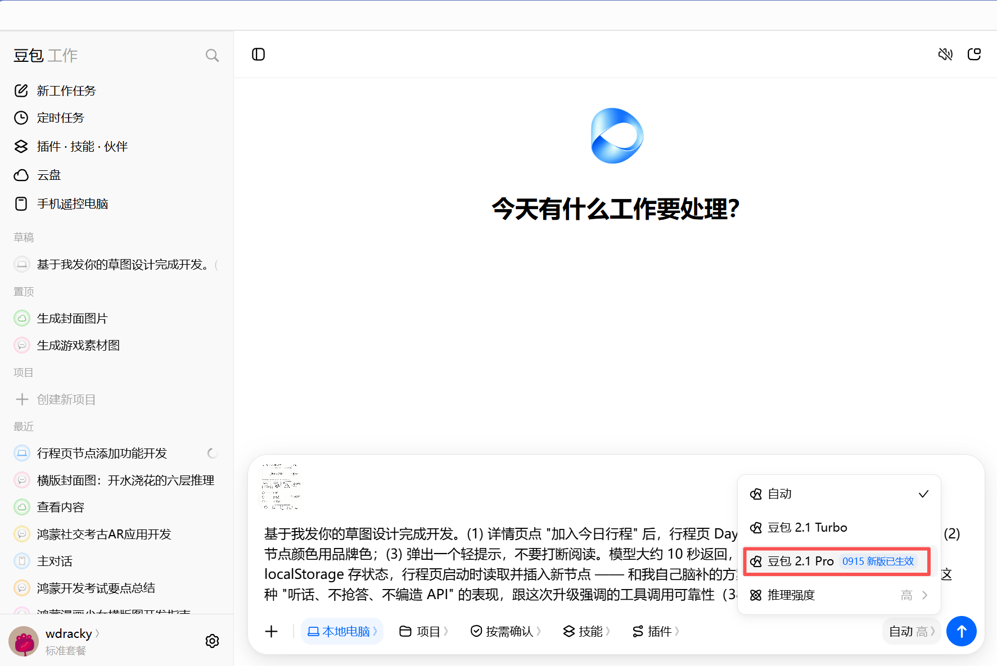Click the wdracky user avatar
The height and width of the screenshot is (666, 997).
click(24, 641)
